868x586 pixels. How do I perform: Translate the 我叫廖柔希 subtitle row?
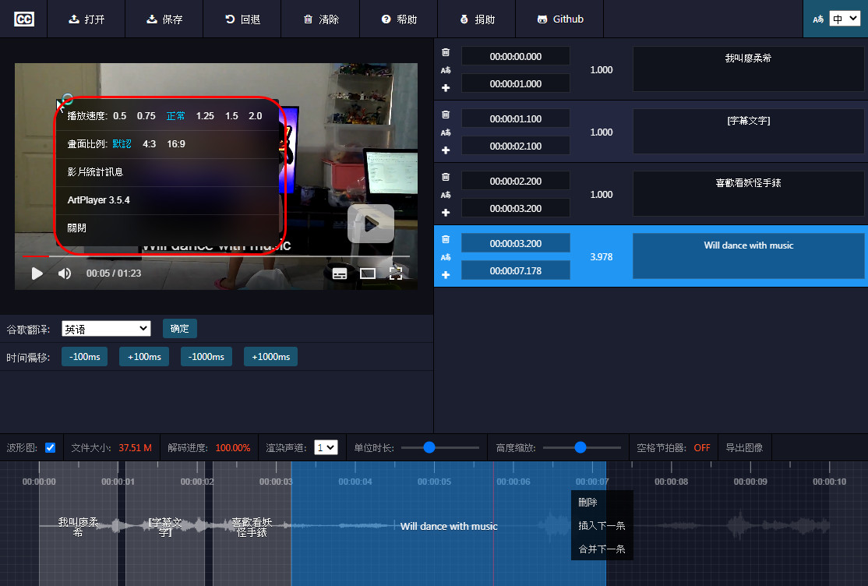click(446, 70)
